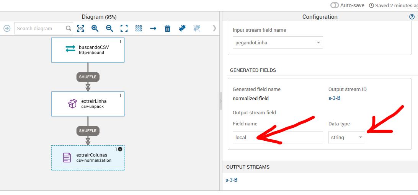This screenshot has width=418, height=195.
Task: Click the extrairColunas node's document icon
Action: tap(67, 158)
